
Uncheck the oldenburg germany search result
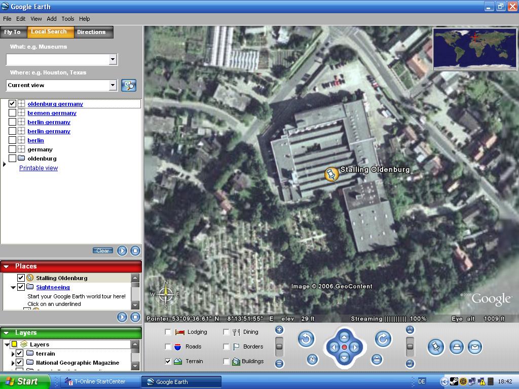12,103
